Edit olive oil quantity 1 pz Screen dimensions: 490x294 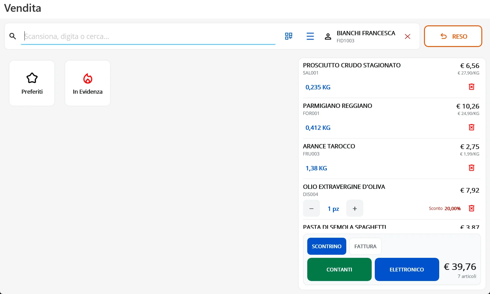(x=333, y=209)
